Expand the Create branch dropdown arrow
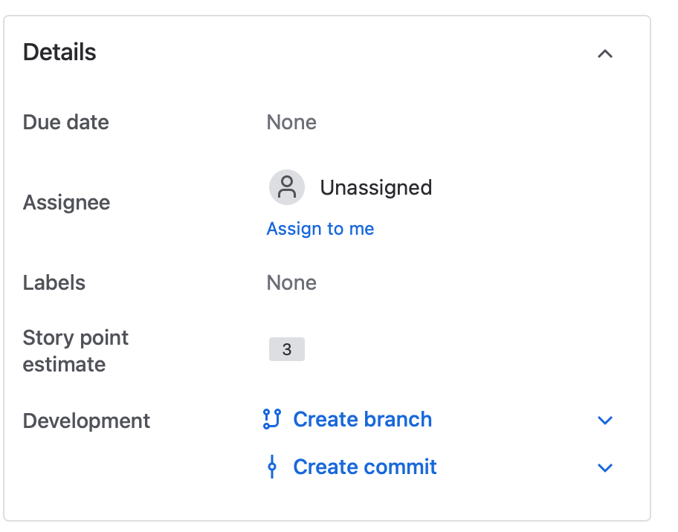 coord(605,421)
